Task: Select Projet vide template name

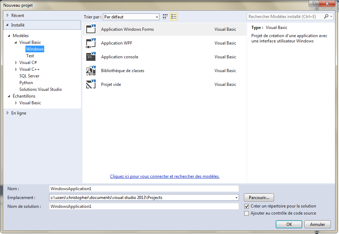Action: coord(111,84)
